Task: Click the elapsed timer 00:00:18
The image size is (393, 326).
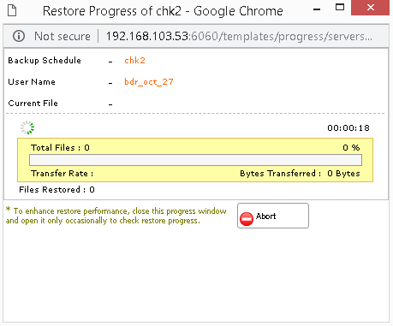Action: tap(348, 127)
